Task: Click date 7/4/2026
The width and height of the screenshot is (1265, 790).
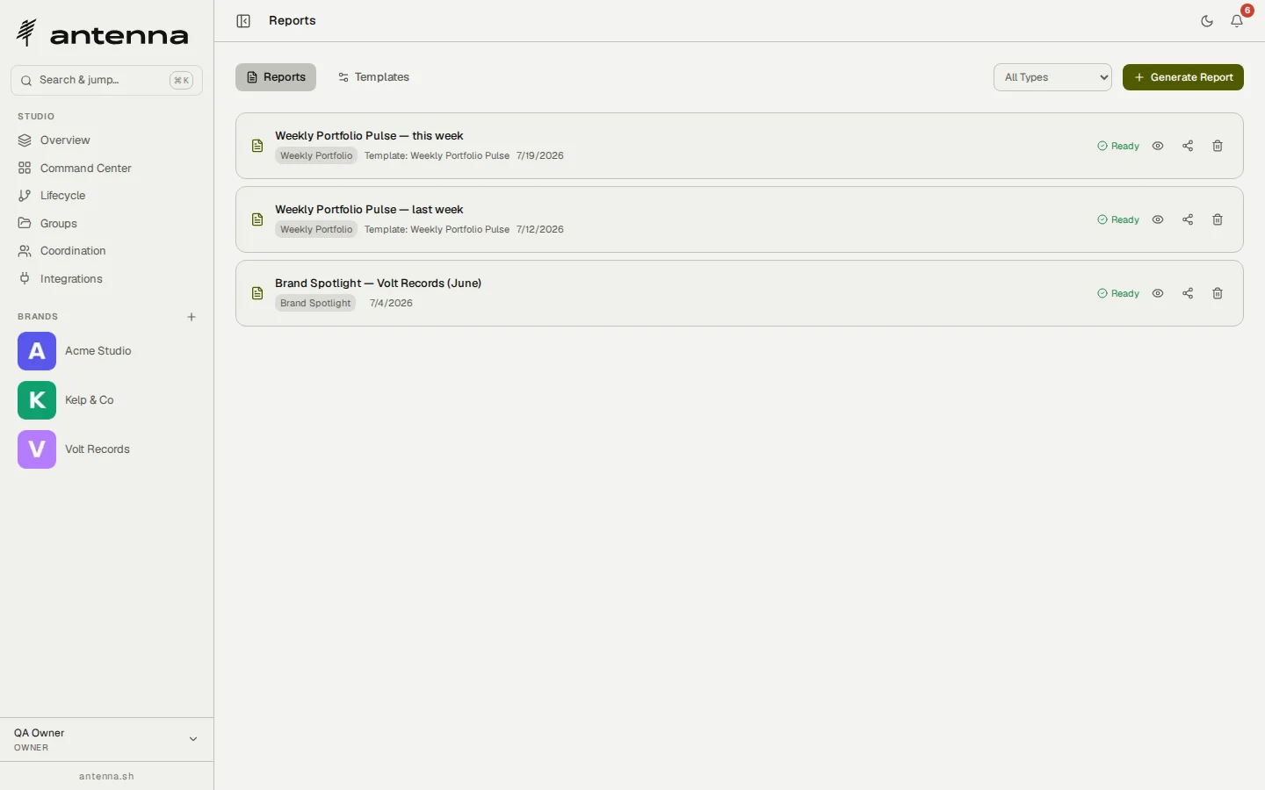Action: point(391,304)
